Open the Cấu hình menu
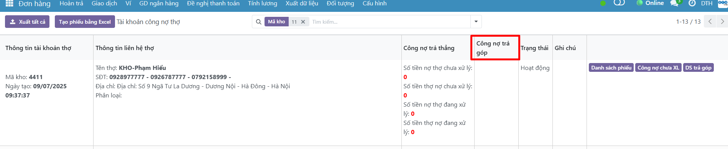The image size is (728, 149). click(375, 3)
